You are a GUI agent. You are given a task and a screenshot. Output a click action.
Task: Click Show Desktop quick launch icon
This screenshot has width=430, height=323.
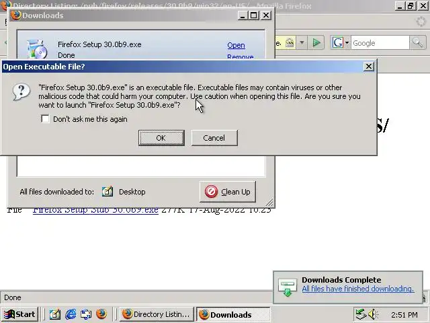click(55, 314)
